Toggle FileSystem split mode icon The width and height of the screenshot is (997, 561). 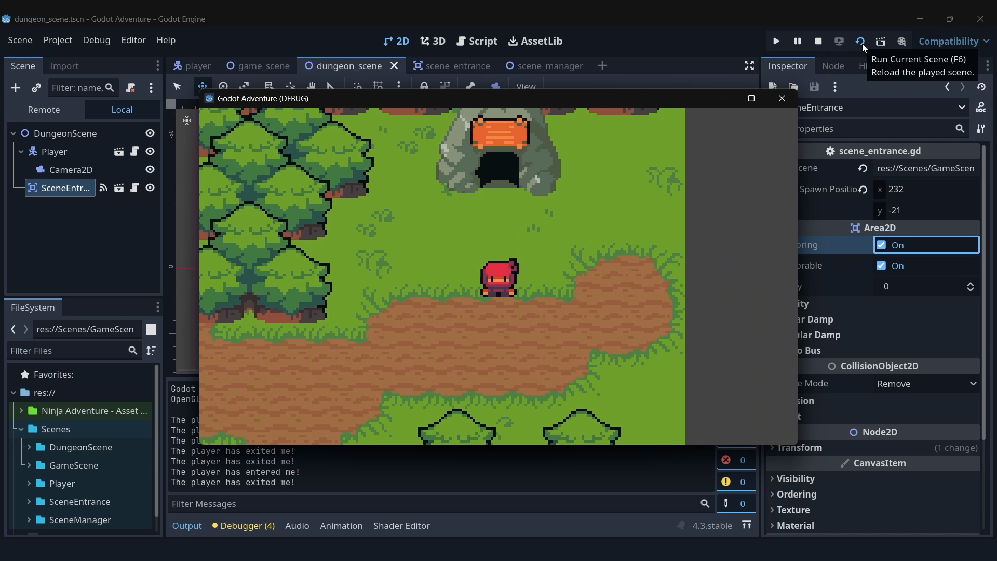click(x=151, y=329)
